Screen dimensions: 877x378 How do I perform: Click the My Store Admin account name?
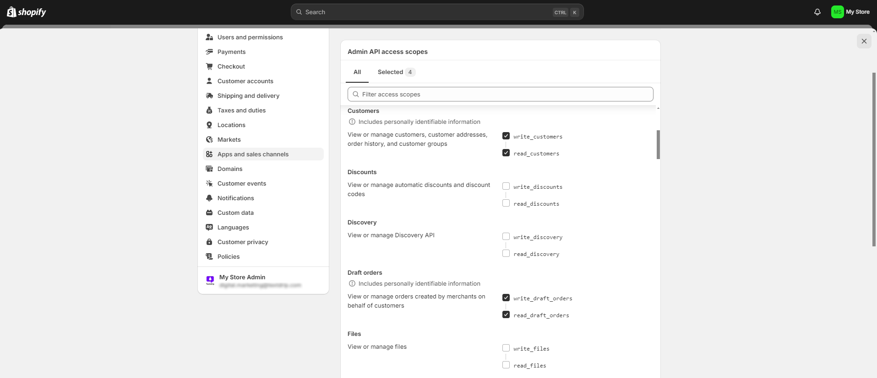coord(242,277)
